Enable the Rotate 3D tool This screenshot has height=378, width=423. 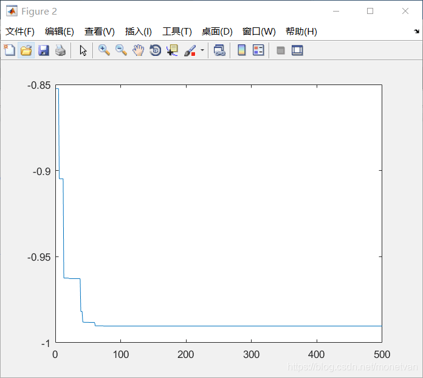tap(156, 50)
